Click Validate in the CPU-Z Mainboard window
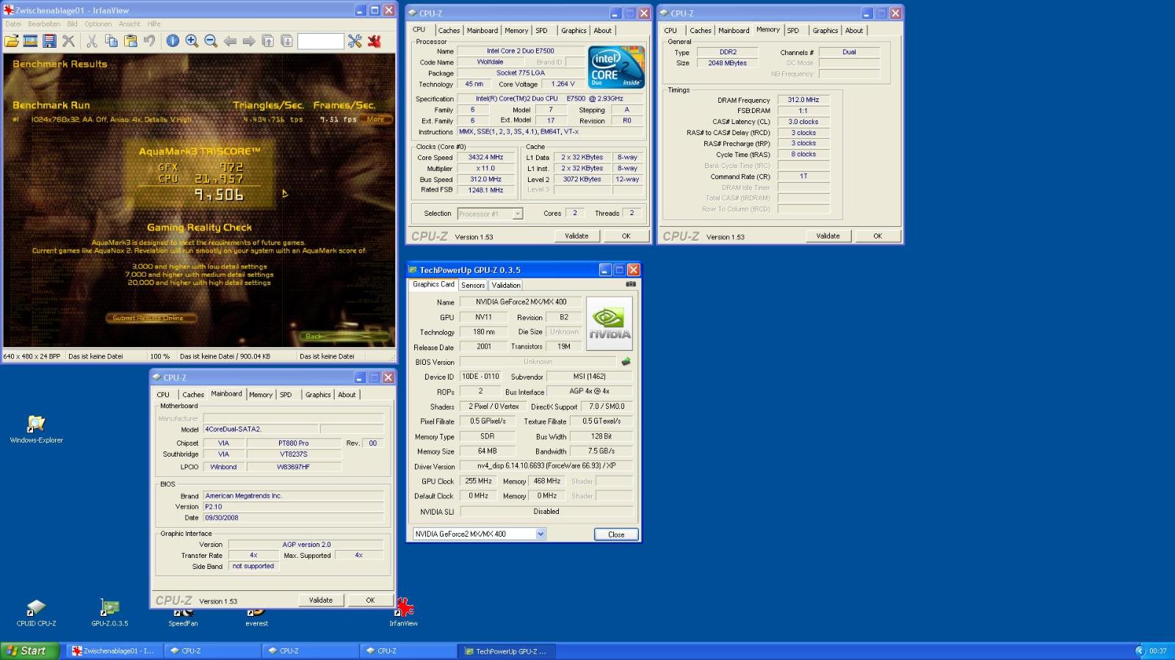The height and width of the screenshot is (660, 1175). point(321,600)
